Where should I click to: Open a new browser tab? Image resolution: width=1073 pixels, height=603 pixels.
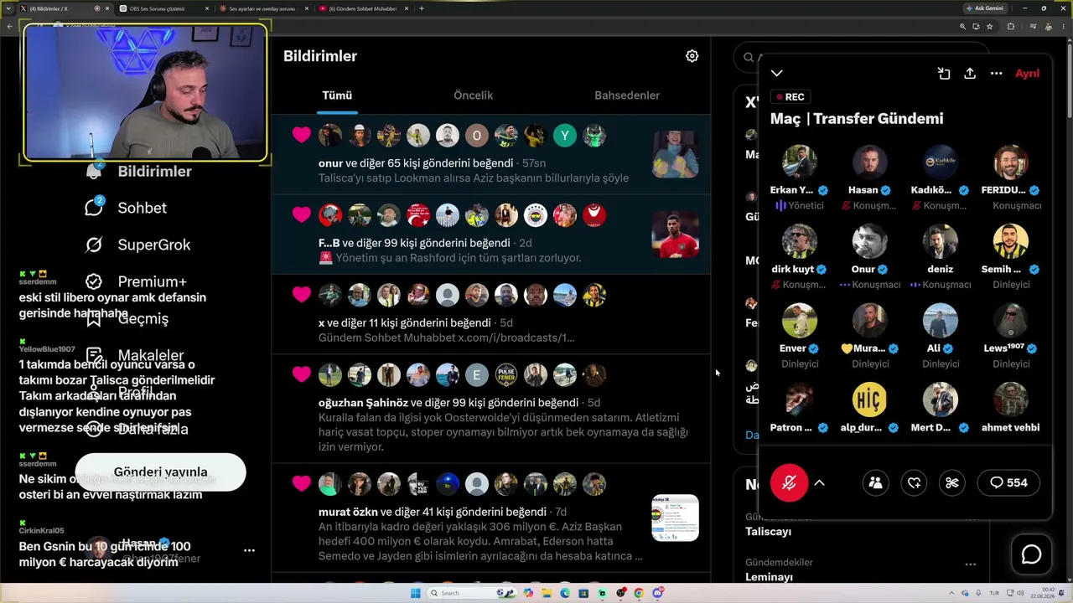(422, 8)
